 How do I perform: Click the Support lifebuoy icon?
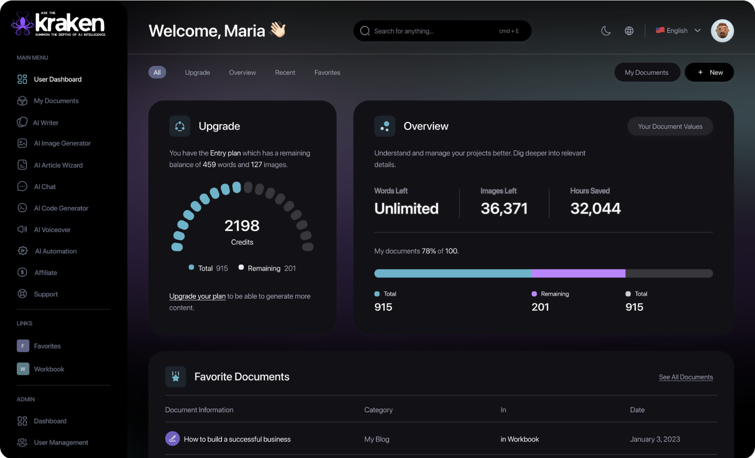22,294
